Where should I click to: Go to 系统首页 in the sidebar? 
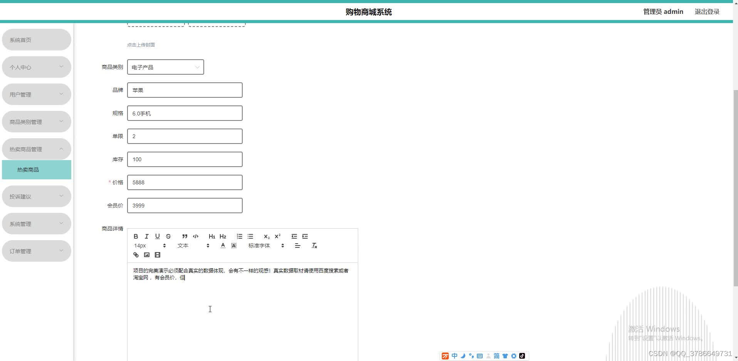pos(37,40)
